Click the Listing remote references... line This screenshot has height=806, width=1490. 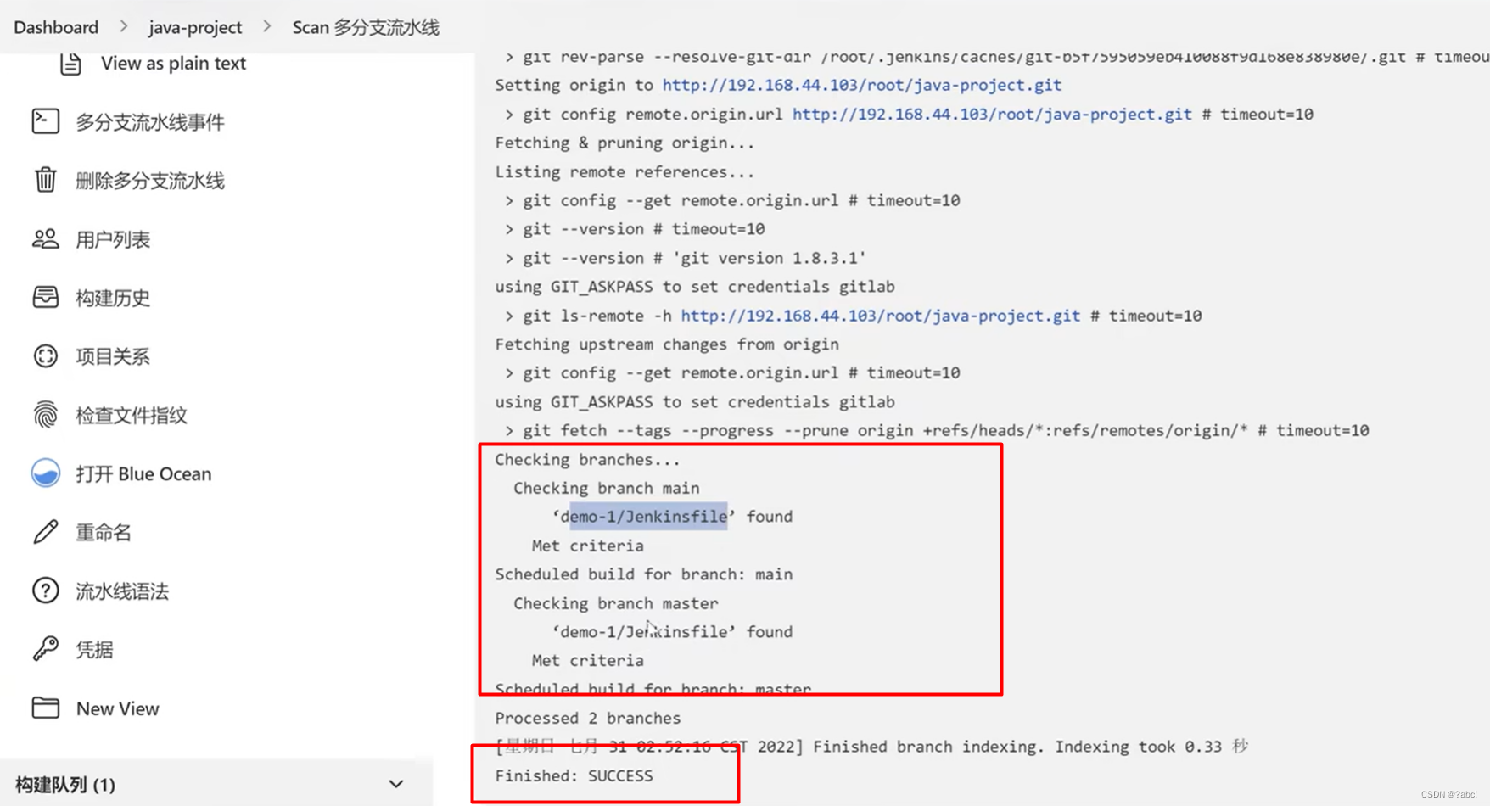pos(625,171)
